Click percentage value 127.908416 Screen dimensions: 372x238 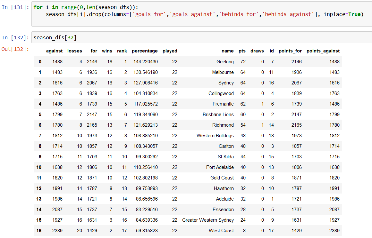(x=145, y=83)
